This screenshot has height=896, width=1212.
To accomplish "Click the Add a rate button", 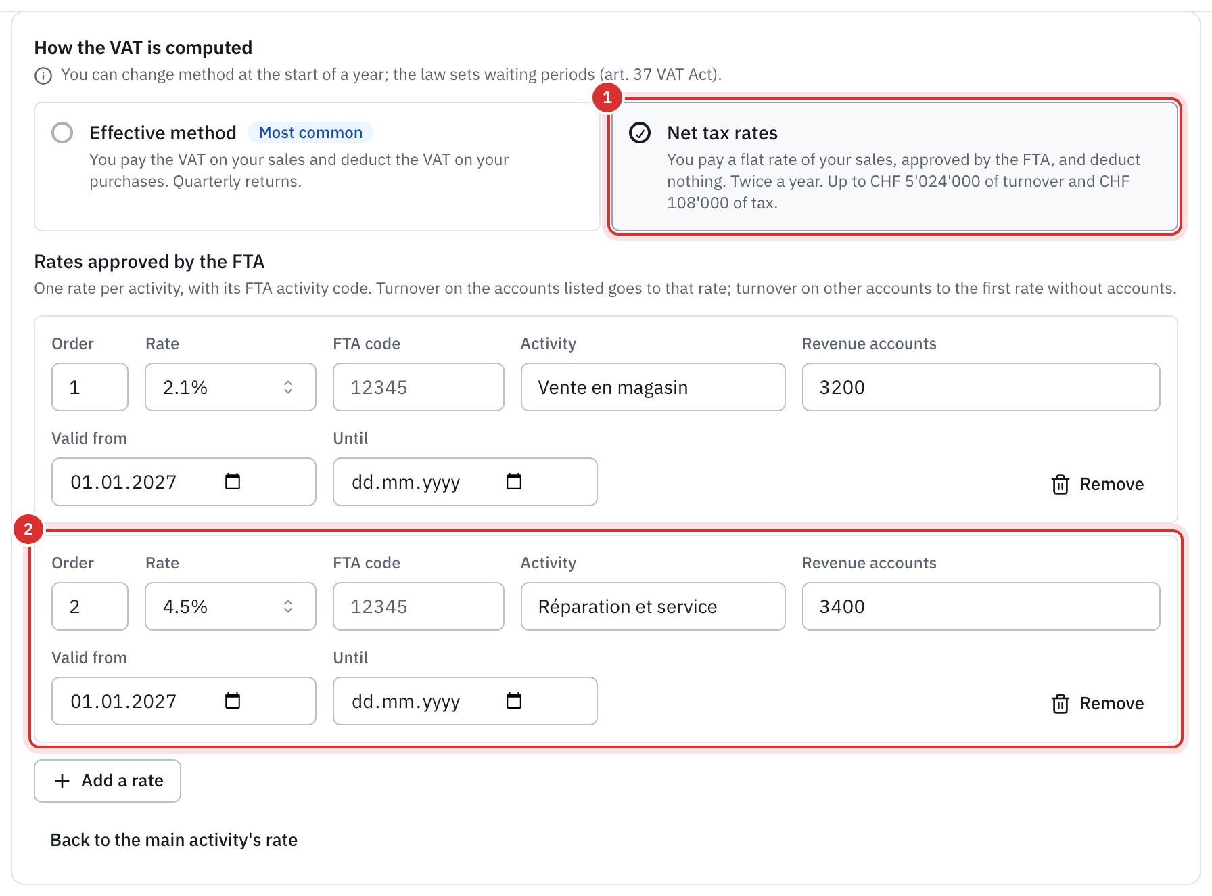I will (x=108, y=781).
